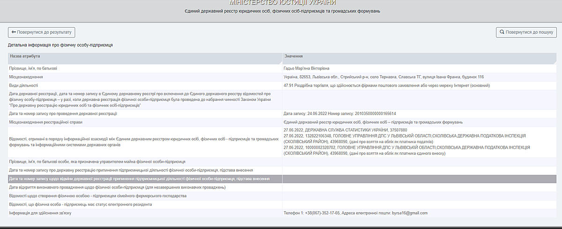
Task: Click the Детальна інформація про фізичну особу-підприємця heading
Action: click(x=60, y=45)
